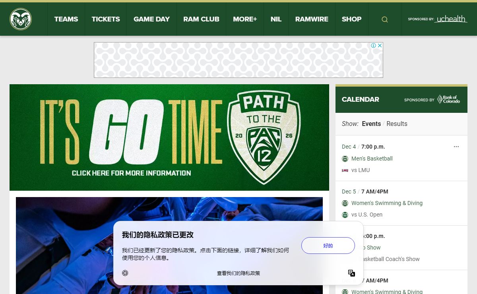
Task: Open the ad info icon
Action: pyautogui.click(x=373, y=46)
